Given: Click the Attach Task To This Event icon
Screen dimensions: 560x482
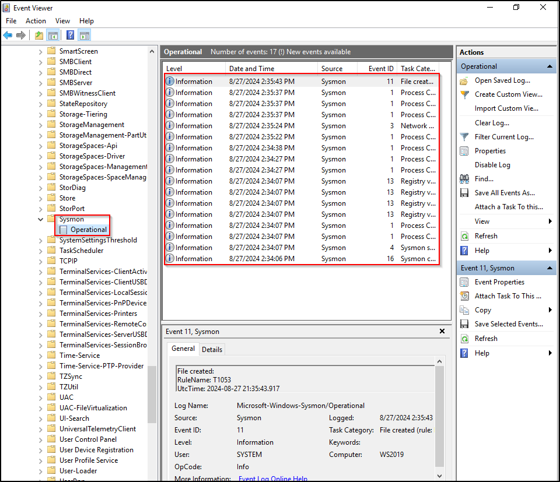Looking at the screenshot, I should click(464, 296).
